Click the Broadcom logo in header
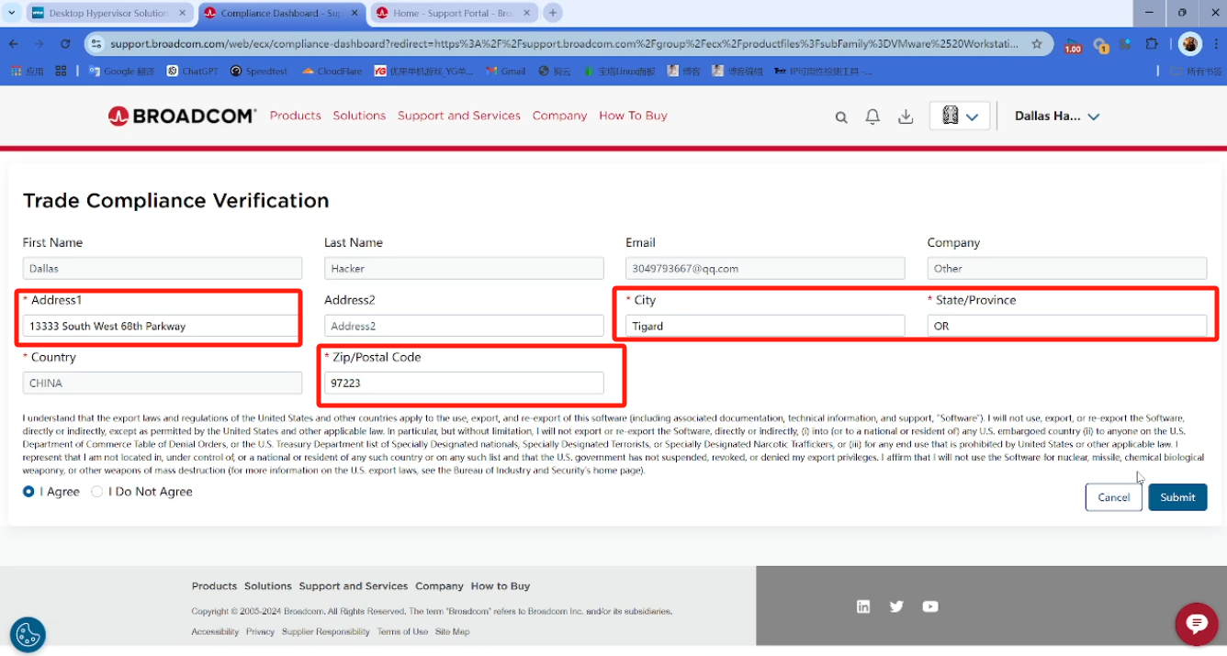This screenshot has height=656, width=1227. click(182, 116)
